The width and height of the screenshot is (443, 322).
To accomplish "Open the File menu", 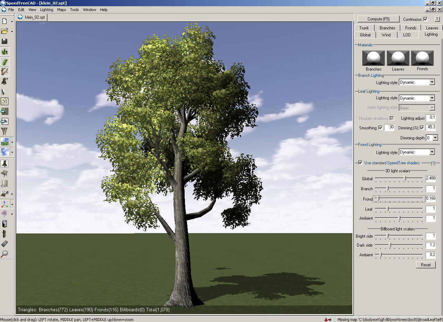I will (11, 10).
